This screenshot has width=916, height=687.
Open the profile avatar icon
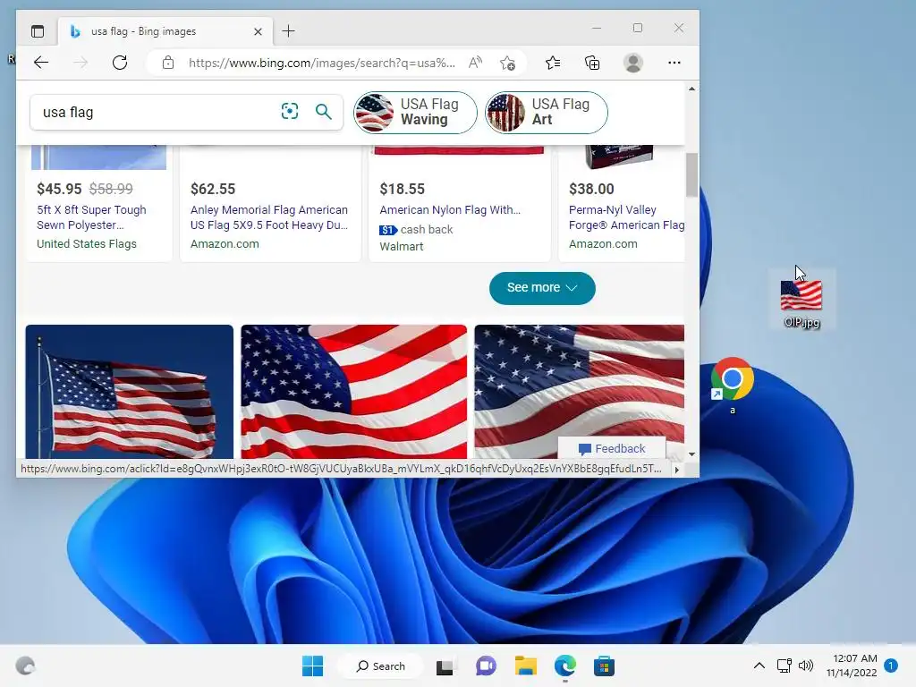pos(633,63)
